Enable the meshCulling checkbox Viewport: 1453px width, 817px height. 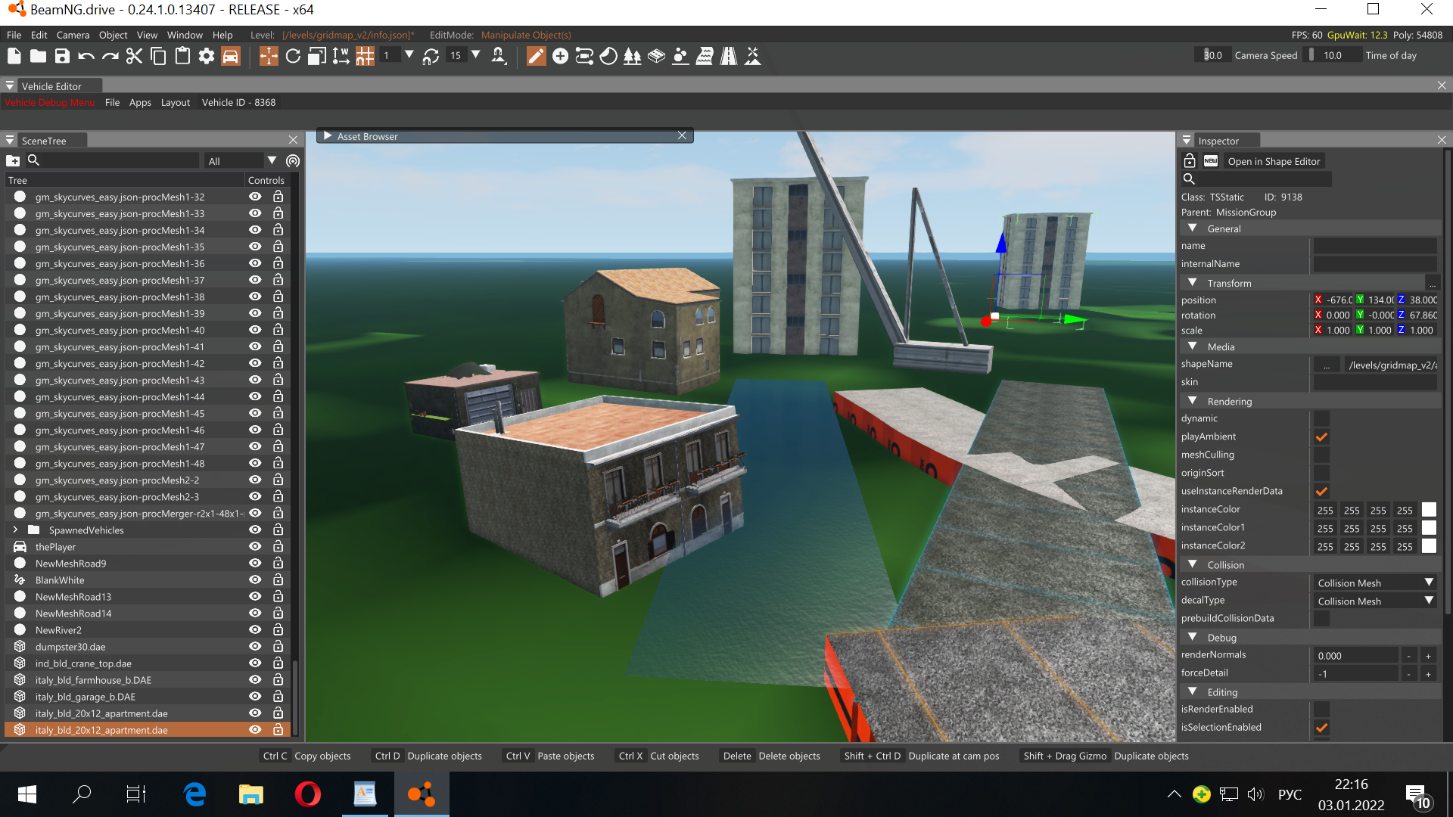[x=1321, y=455]
